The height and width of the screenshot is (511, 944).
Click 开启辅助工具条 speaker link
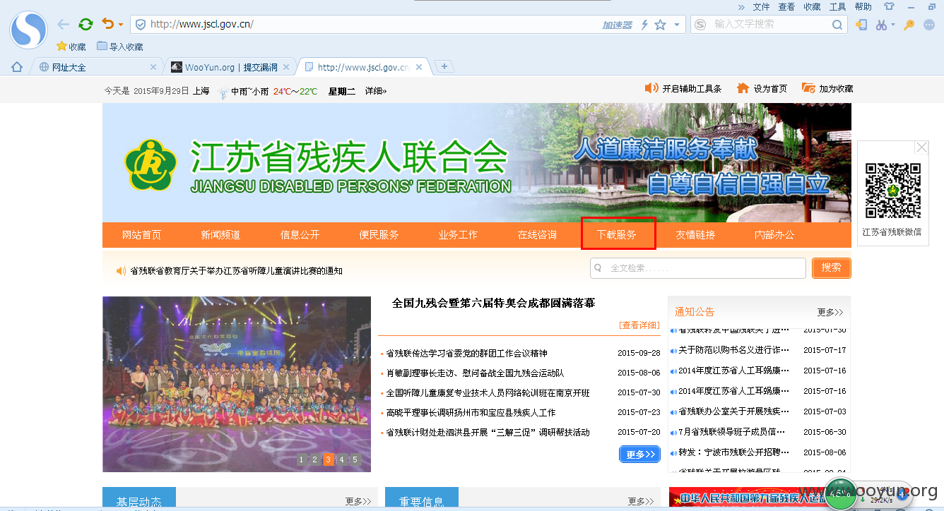683,89
